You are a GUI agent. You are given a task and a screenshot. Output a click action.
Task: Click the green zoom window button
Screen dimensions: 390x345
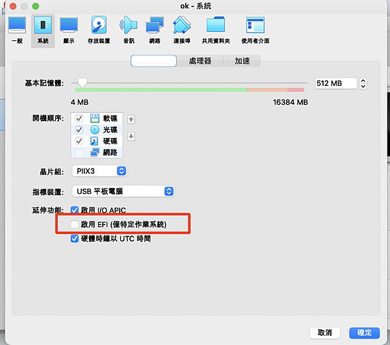tap(36, 7)
